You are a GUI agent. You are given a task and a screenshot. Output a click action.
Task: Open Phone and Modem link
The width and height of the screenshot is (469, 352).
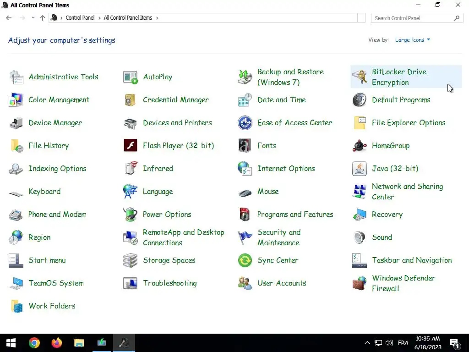[x=57, y=214]
